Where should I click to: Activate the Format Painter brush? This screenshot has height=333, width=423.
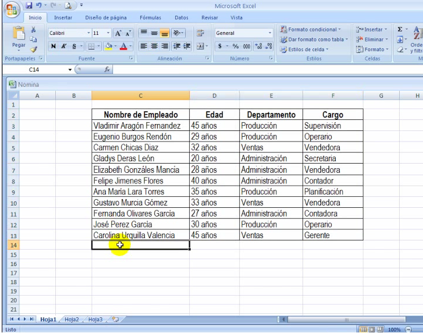33,49
